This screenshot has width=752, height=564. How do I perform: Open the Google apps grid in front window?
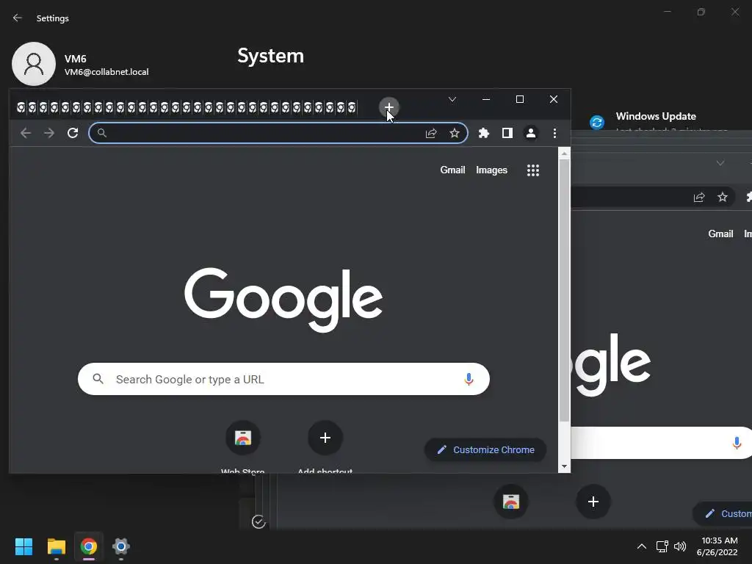point(533,170)
